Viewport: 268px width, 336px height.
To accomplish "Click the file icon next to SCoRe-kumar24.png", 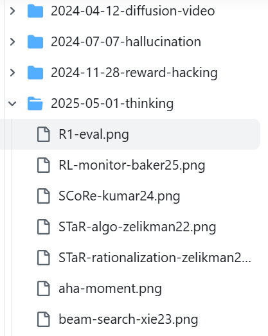I will (x=44, y=196).
